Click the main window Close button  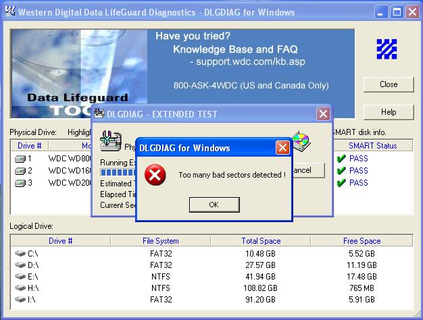389,84
